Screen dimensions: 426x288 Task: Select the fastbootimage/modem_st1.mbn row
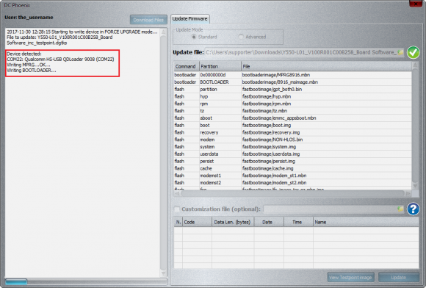point(293,176)
